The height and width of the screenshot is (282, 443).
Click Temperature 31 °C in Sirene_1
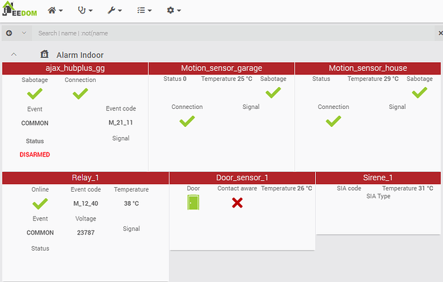pos(408,188)
